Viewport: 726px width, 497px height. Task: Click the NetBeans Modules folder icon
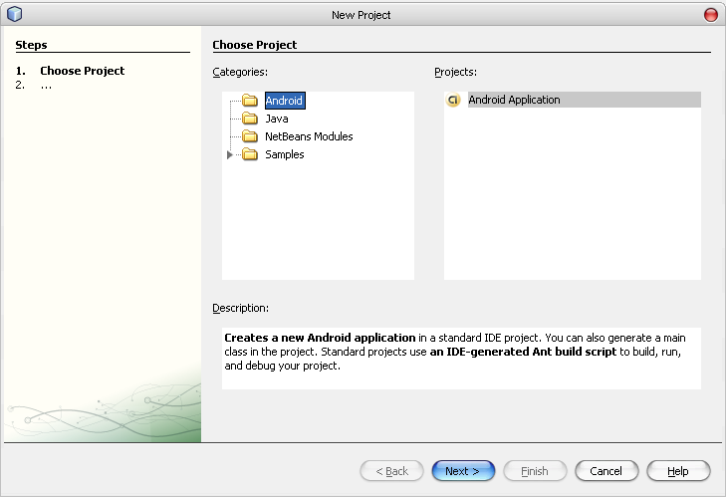[250, 136]
